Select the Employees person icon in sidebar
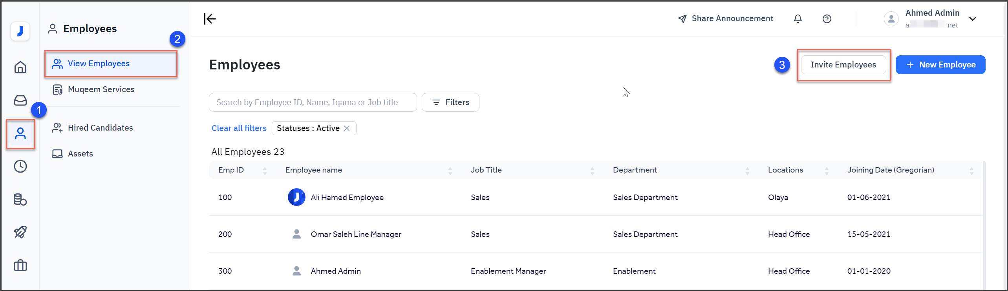 (20, 134)
